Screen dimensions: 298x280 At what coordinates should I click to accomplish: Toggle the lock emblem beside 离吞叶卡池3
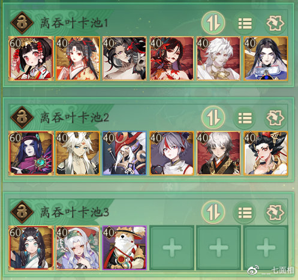(22, 212)
